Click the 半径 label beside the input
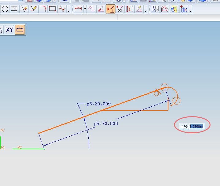This screenshot has height=186, width=220. coord(184,127)
